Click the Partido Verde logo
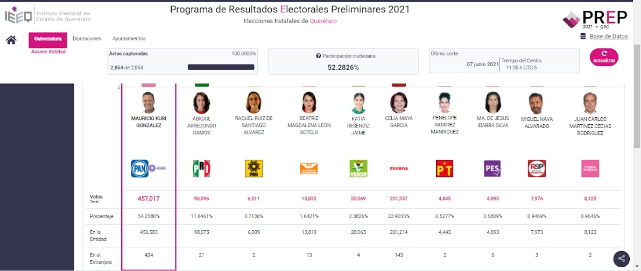 (x=358, y=168)
